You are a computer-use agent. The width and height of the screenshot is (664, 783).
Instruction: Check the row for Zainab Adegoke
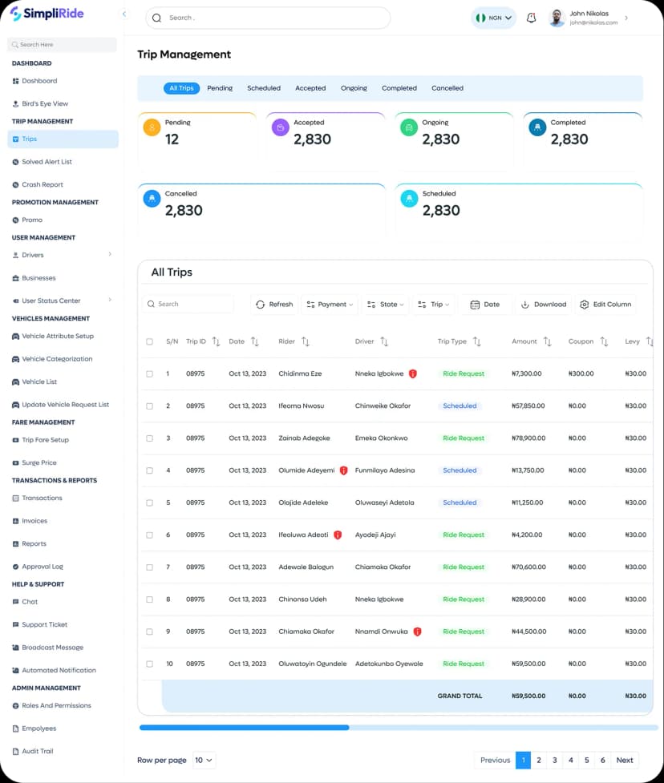tap(149, 438)
